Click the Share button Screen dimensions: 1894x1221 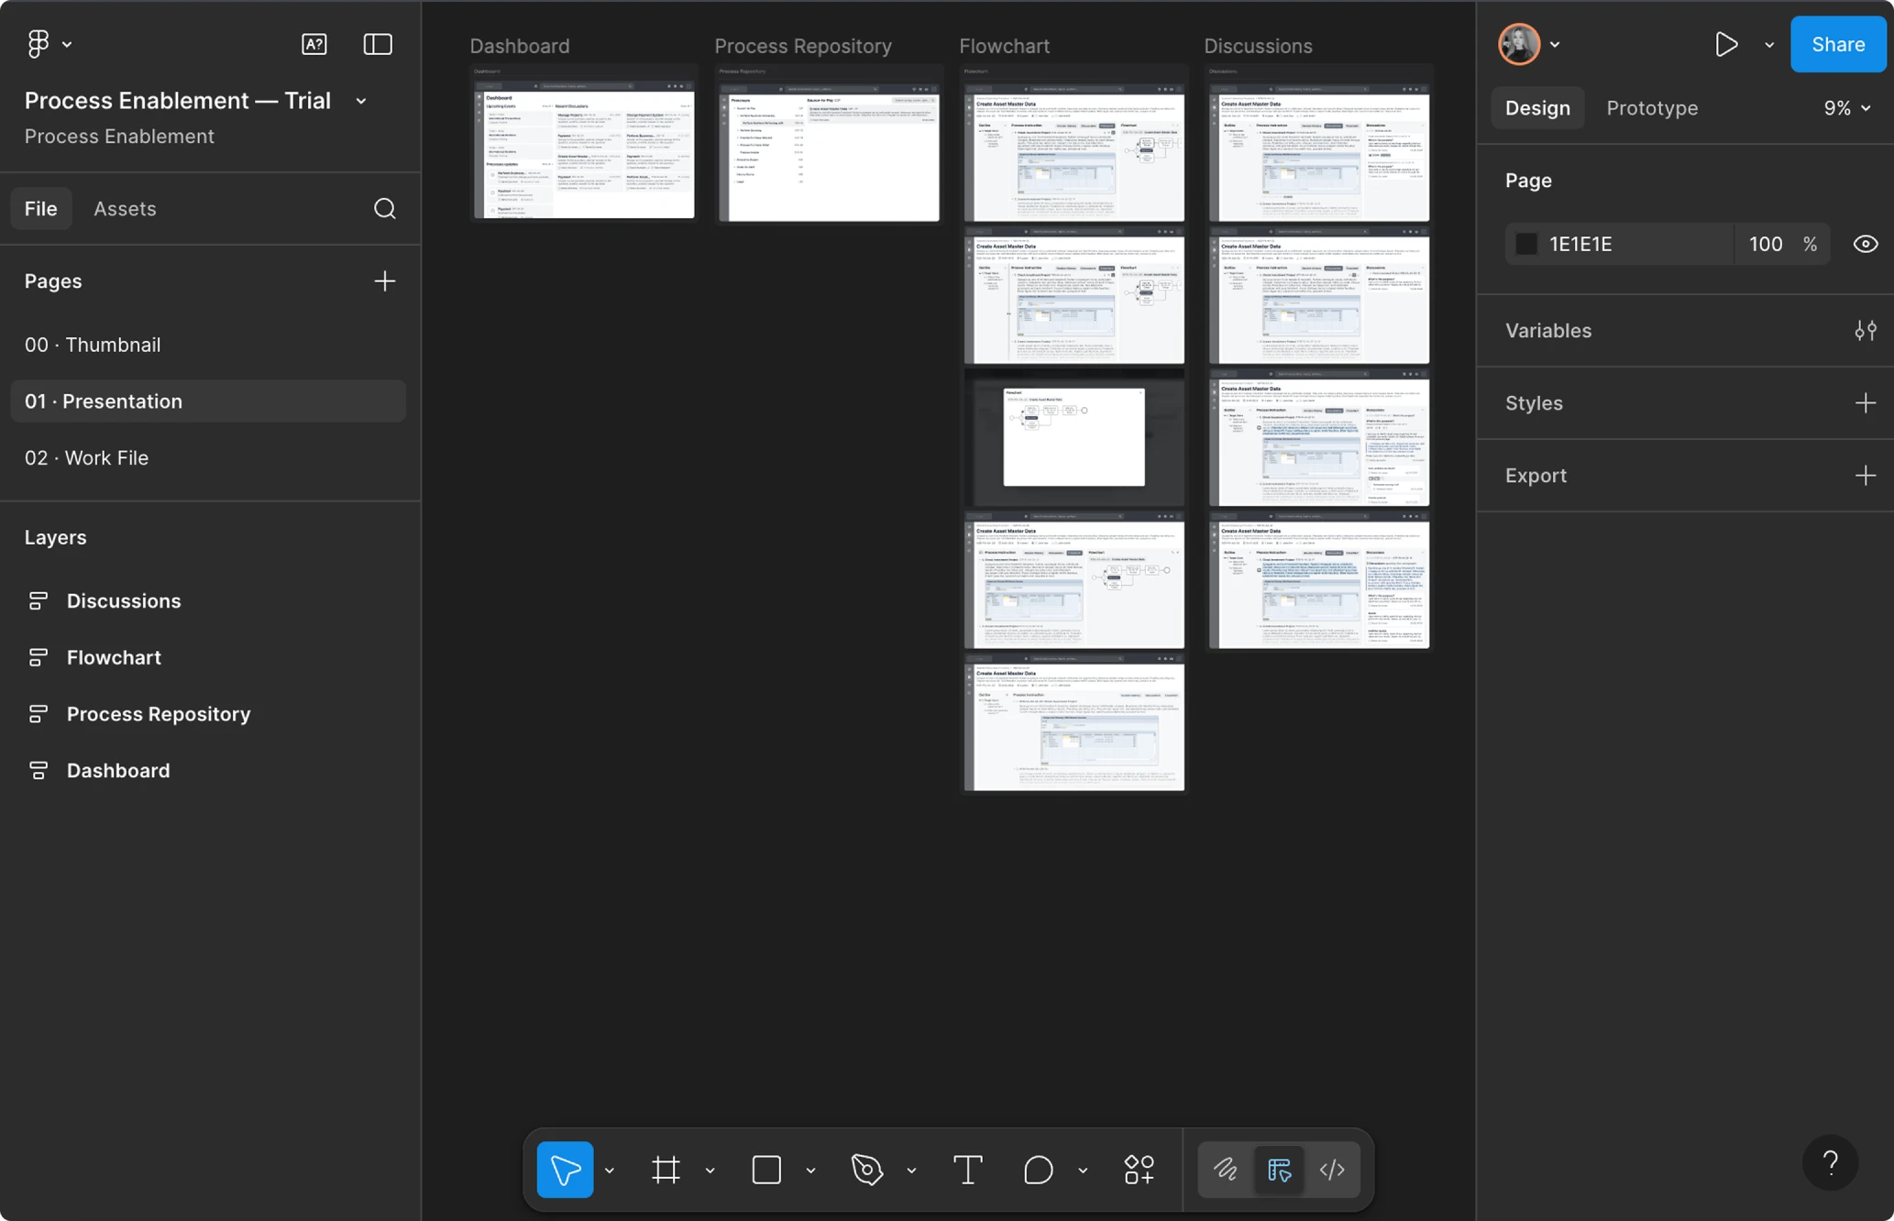pos(1837,44)
